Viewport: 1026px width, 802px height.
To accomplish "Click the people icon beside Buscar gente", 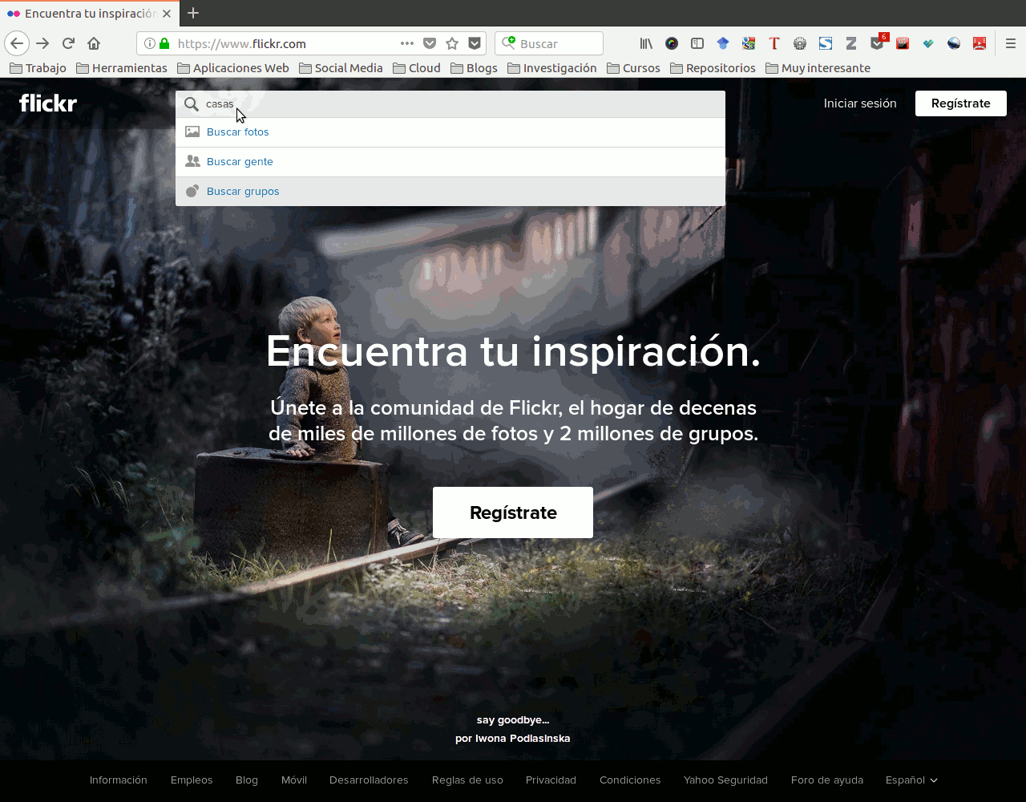I will click(192, 161).
